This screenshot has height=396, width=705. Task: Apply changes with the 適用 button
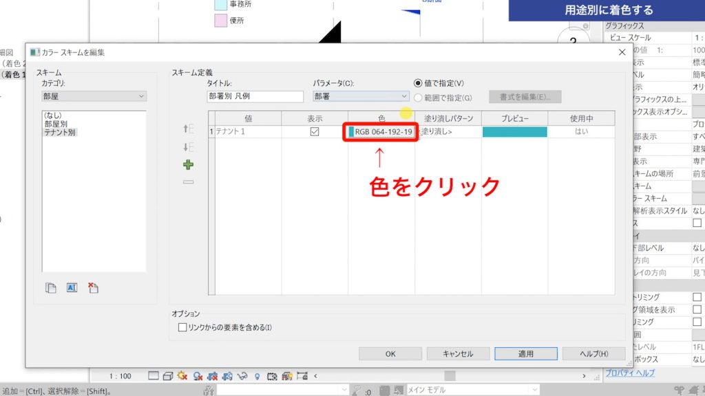click(x=525, y=353)
